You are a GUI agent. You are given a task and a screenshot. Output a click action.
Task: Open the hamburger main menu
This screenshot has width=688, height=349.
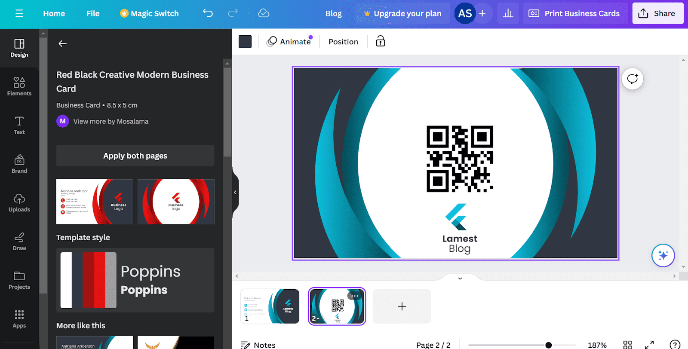(x=19, y=13)
